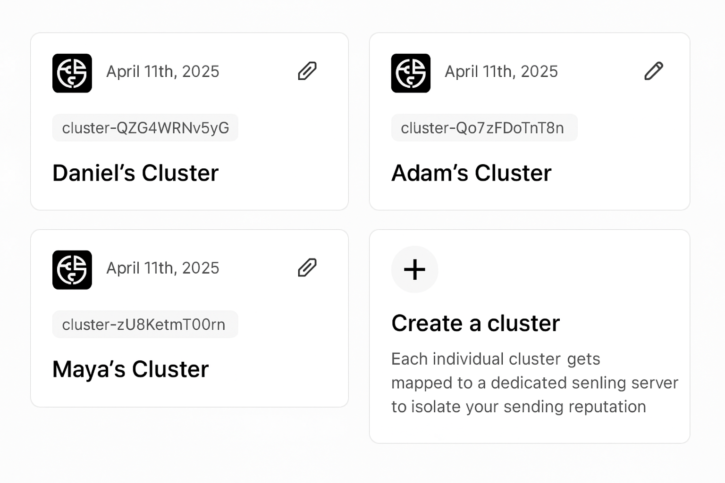725x483 pixels.
Task: Click the date on Maya's Cluster card
Action: 163,268
